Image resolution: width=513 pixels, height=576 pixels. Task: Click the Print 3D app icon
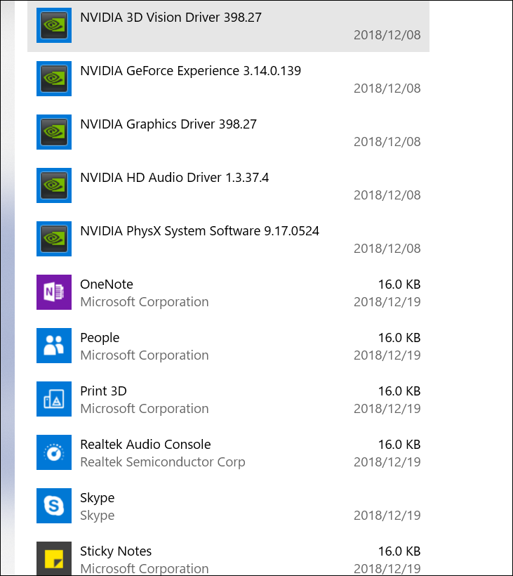click(54, 399)
